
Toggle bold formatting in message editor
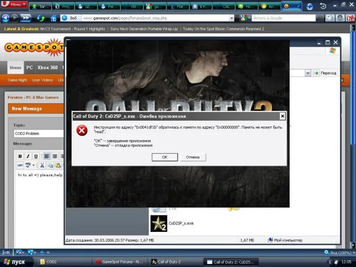[x=20, y=156]
